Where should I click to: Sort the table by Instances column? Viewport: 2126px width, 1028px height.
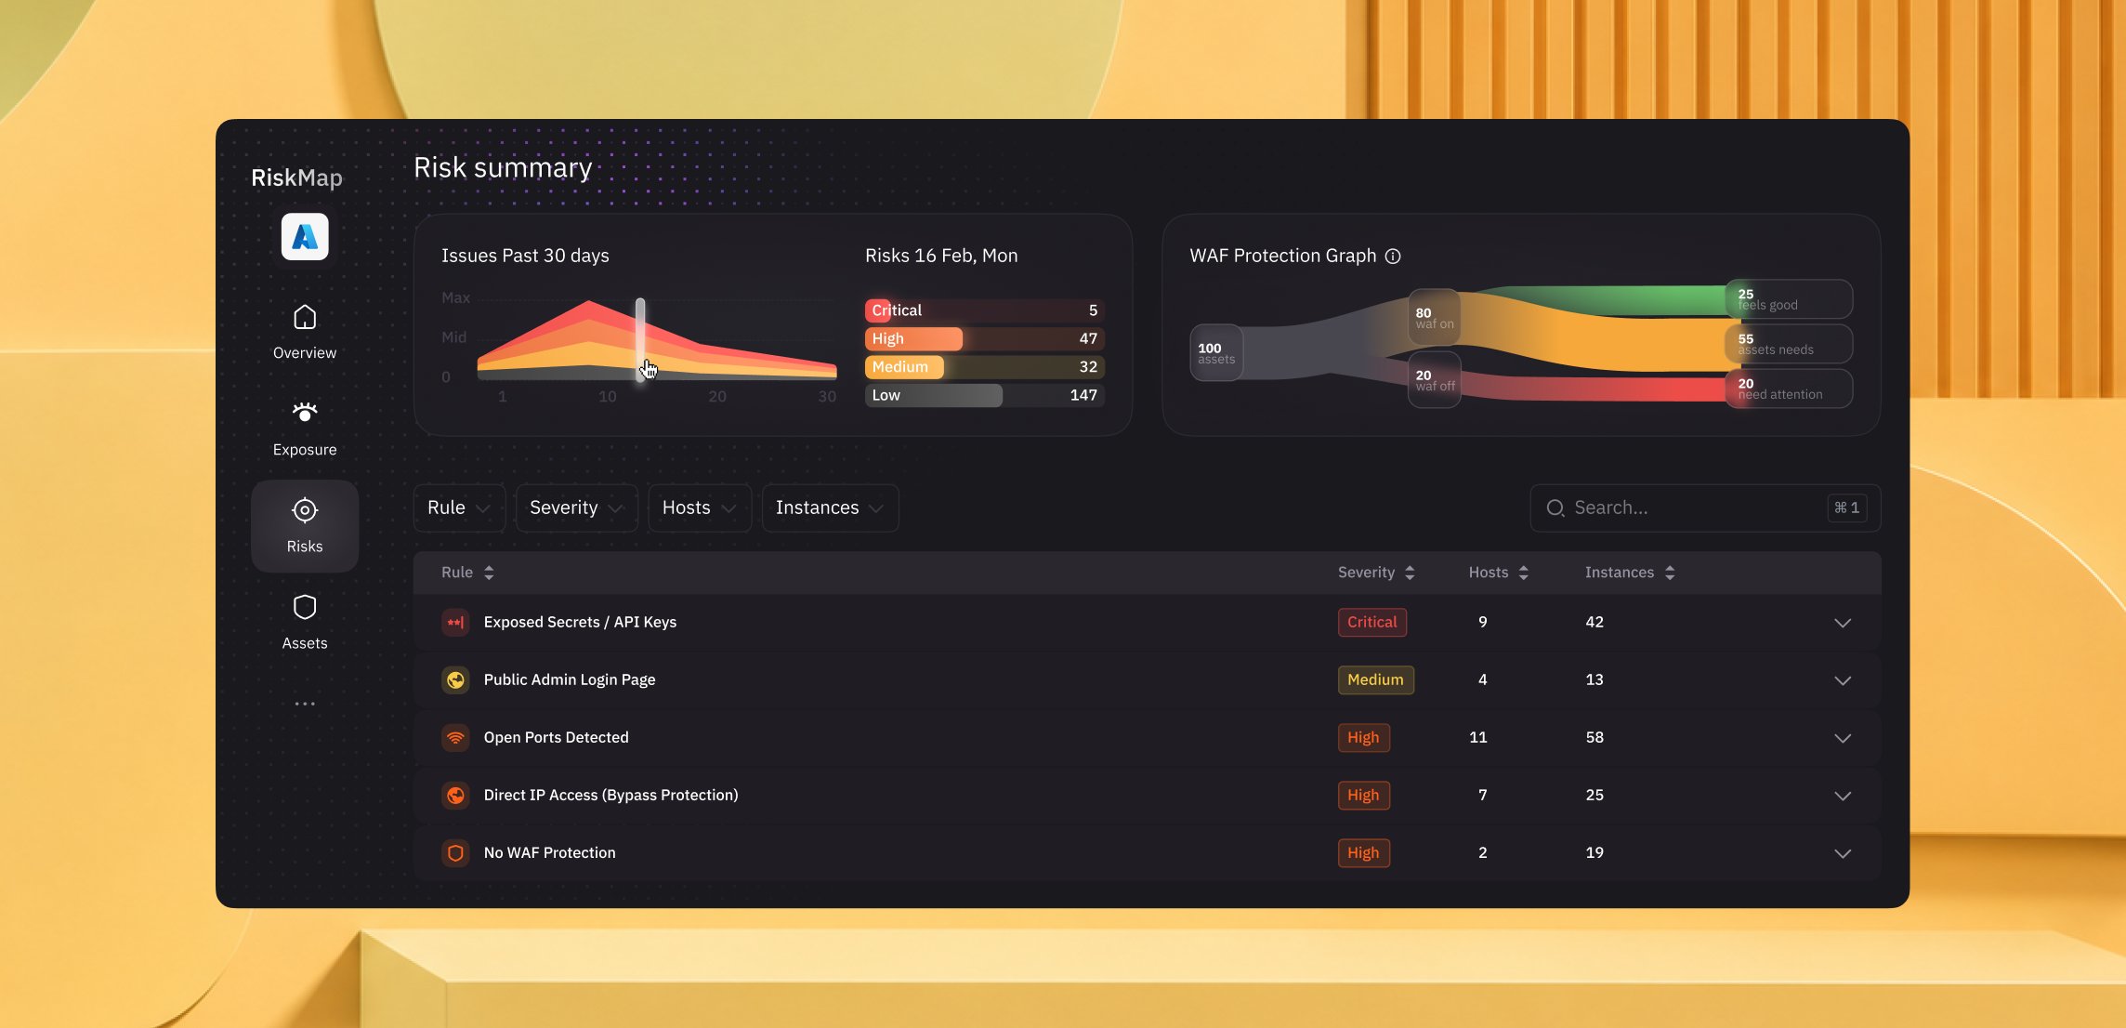tap(1630, 573)
